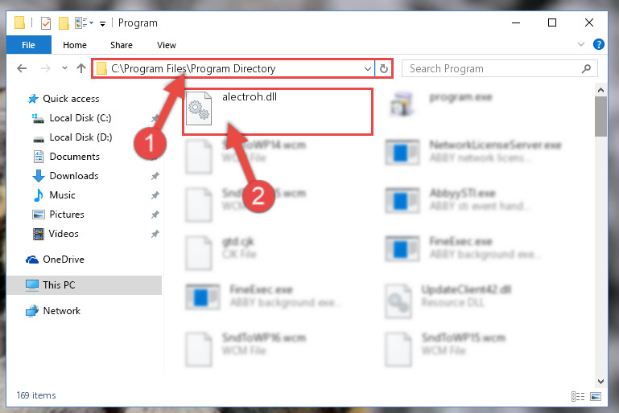The width and height of the screenshot is (619, 413).
Task: Select the alectroh.dll file
Action: click(277, 112)
